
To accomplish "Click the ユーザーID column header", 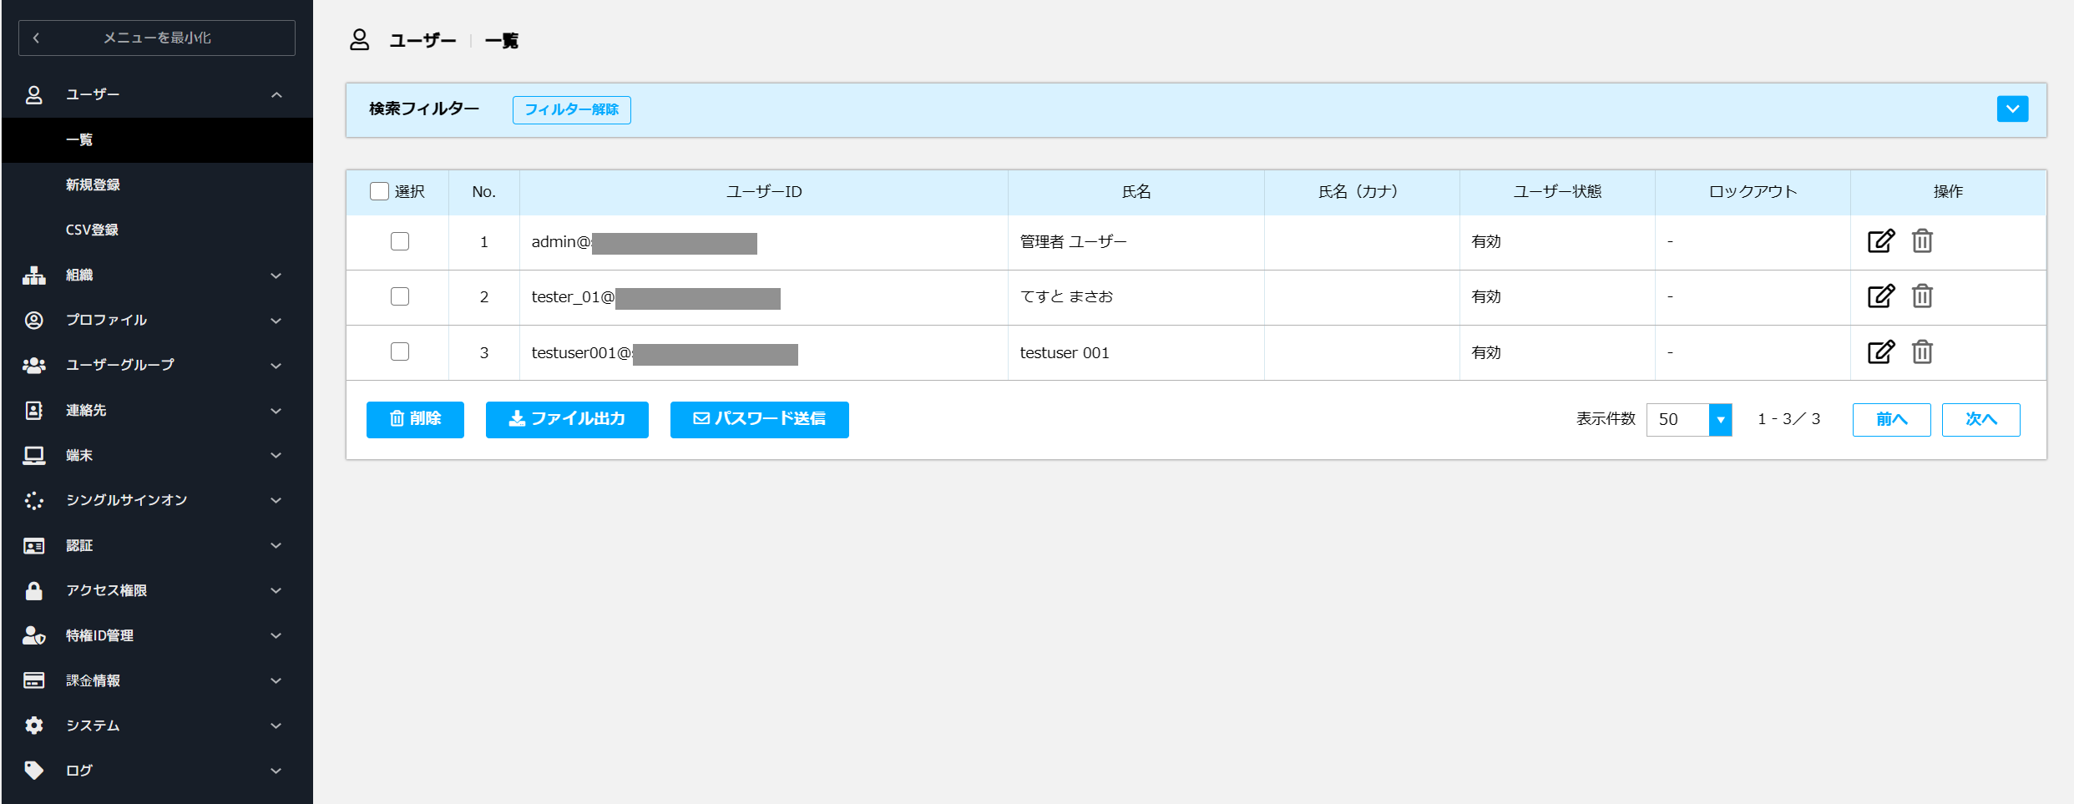I will click(x=763, y=192).
